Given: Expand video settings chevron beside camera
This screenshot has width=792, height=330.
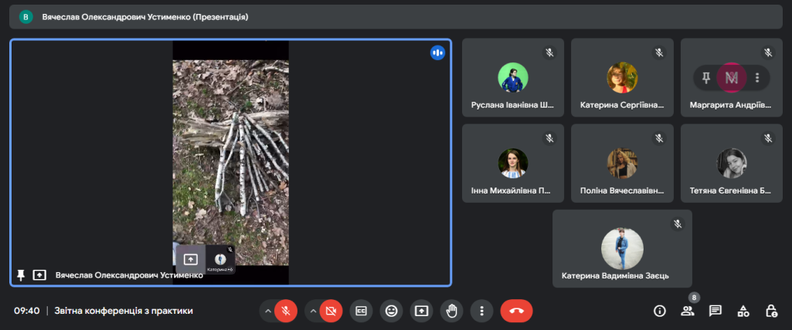Looking at the screenshot, I should point(314,311).
